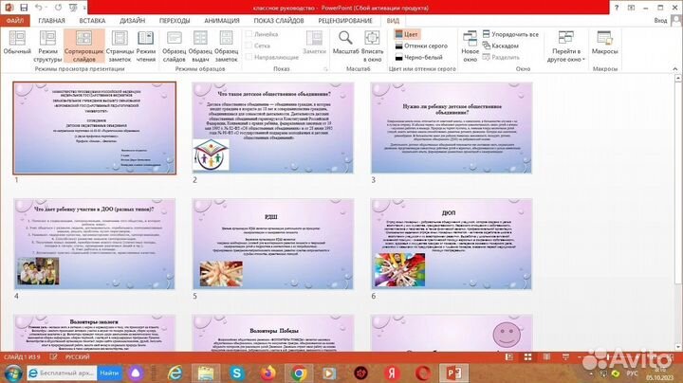
Task: Open Outline view (Режим структуры)
Action: point(48,46)
